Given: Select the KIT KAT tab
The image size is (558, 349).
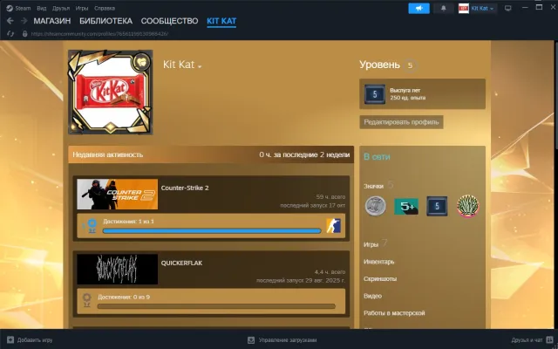Looking at the screenshot, I should (221, 21).
